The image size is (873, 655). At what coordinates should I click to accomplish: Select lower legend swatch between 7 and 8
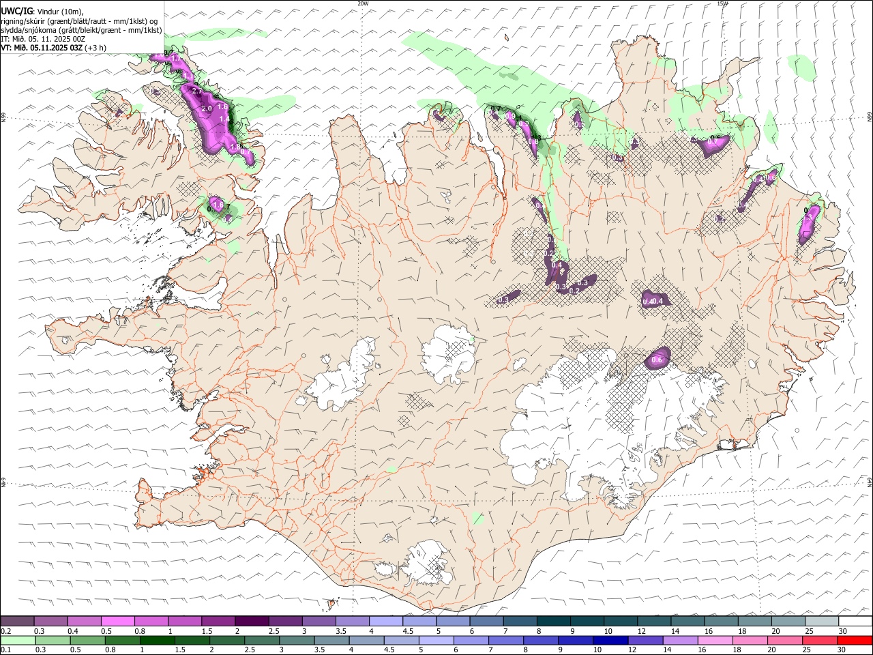click(x=506, y=640)
